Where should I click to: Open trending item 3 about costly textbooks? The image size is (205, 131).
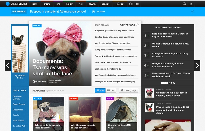(170, 55)
